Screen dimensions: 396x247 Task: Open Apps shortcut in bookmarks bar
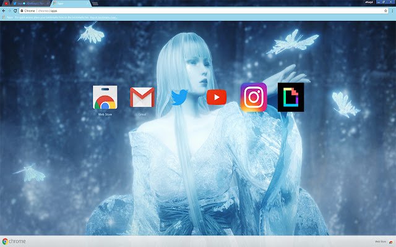[7, 17]
